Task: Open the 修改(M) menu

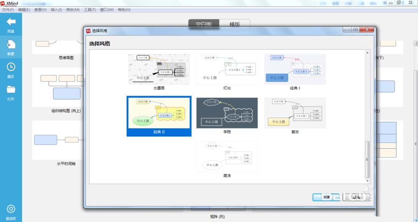Action: (73, 10)
